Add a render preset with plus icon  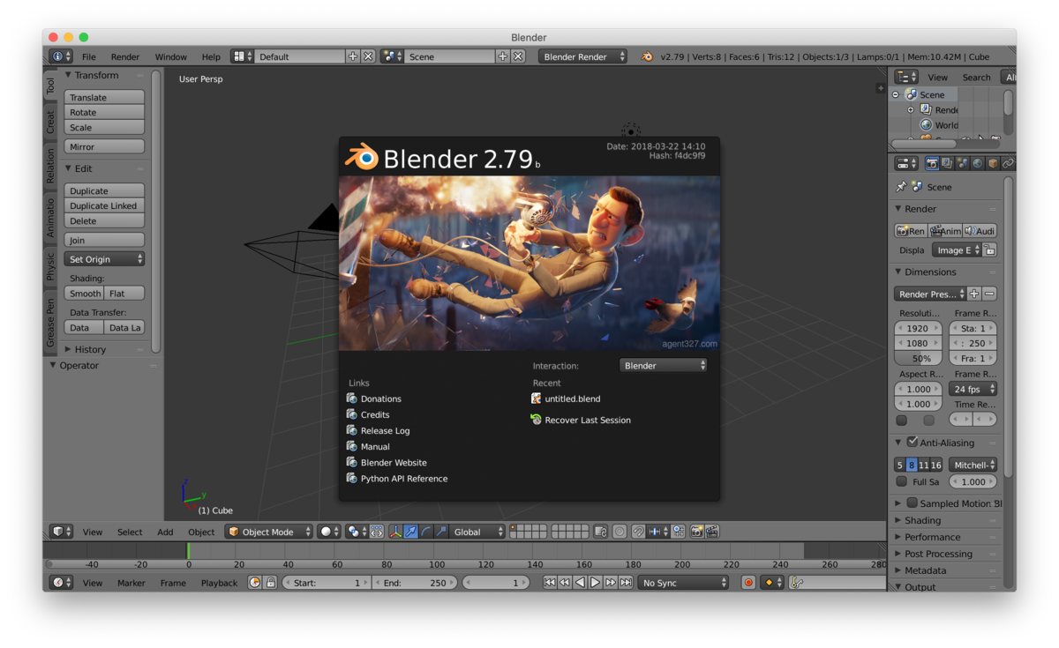point(973,294)
